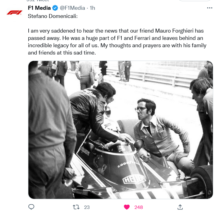Viewport: 219px width, 215px height.
Task: View the 23 retweets count
Action: pos(87,207)
